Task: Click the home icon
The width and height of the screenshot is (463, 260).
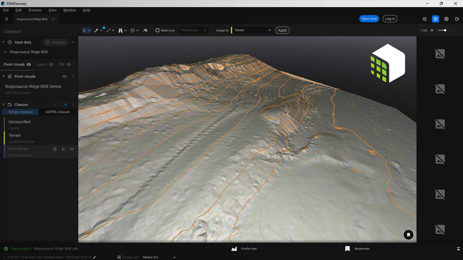Action: [7, 19]
